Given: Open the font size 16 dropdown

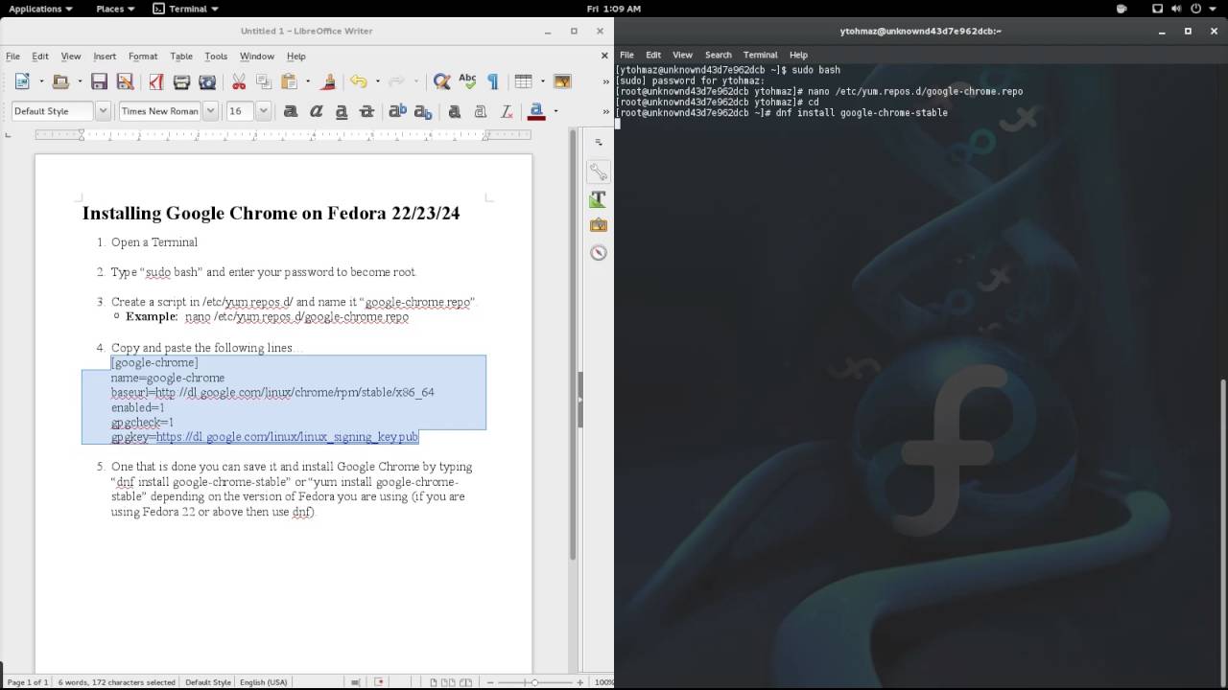Looking at the screenshot, I should pyautogui.click(x=263, y=111).
